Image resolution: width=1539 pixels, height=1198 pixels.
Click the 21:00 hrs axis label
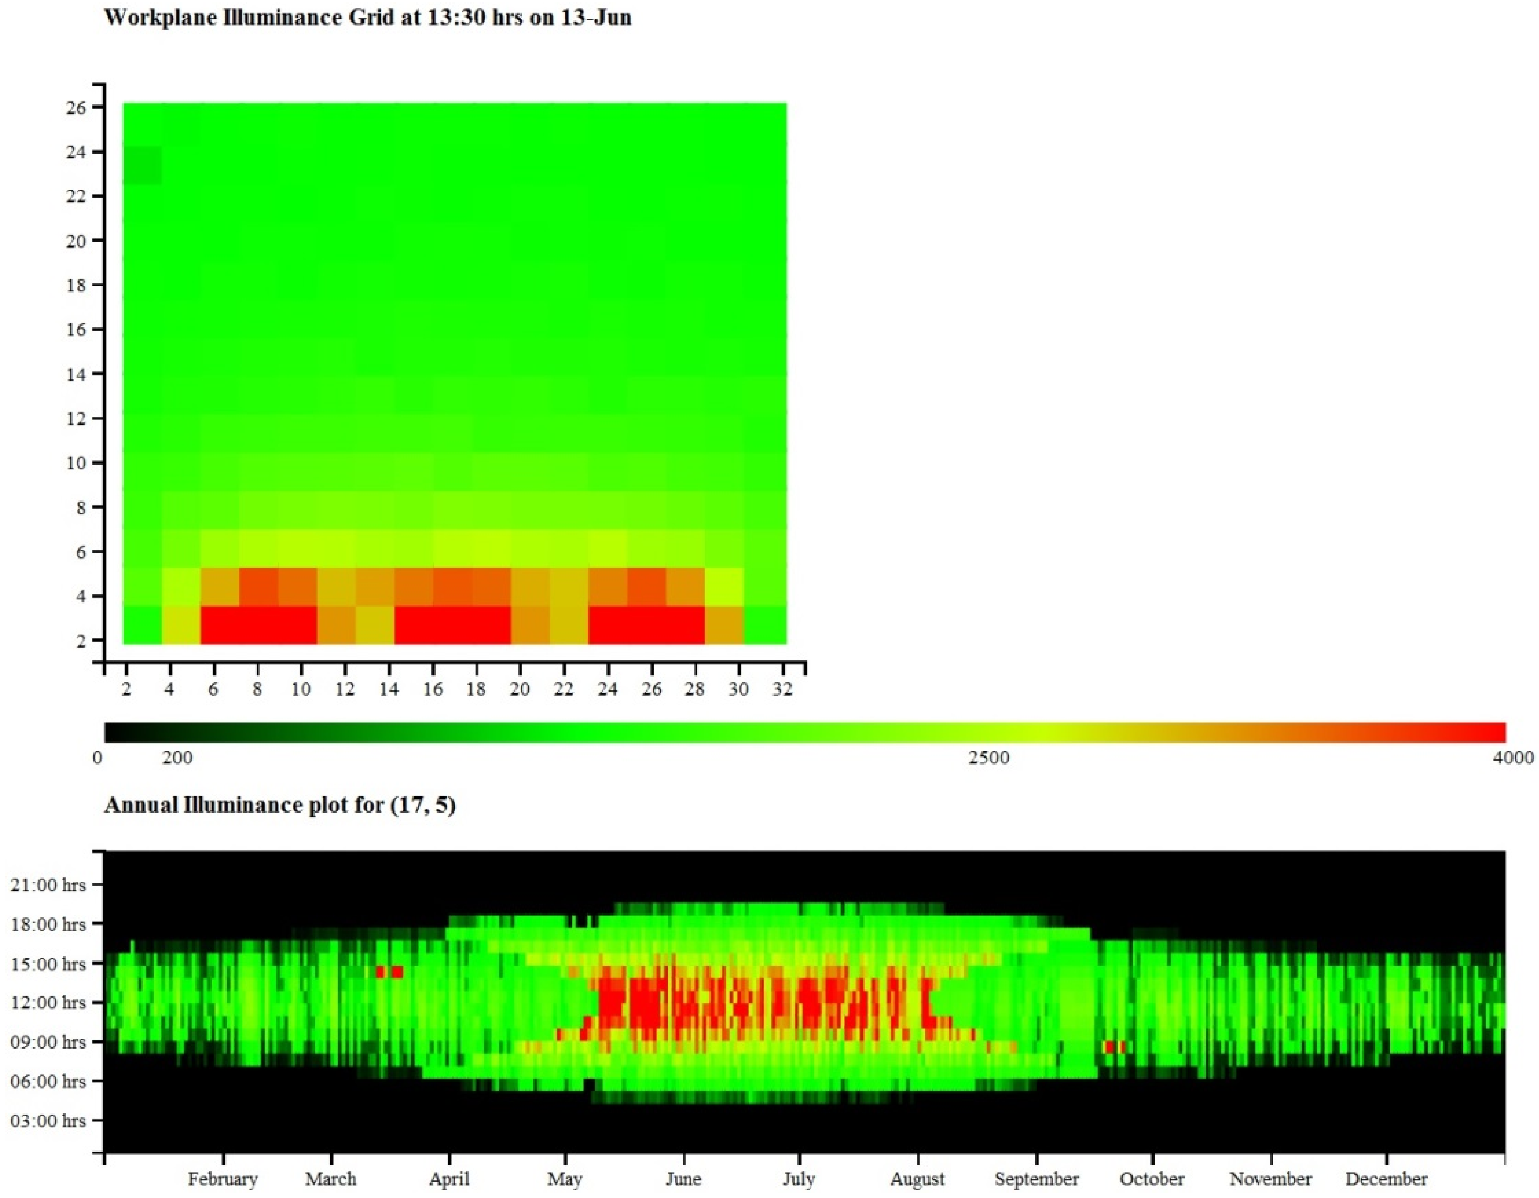48,885
